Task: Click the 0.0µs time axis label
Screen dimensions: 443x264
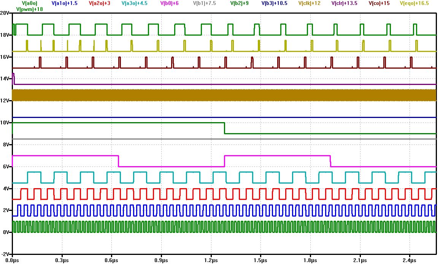Action: [x=13, y=261]
